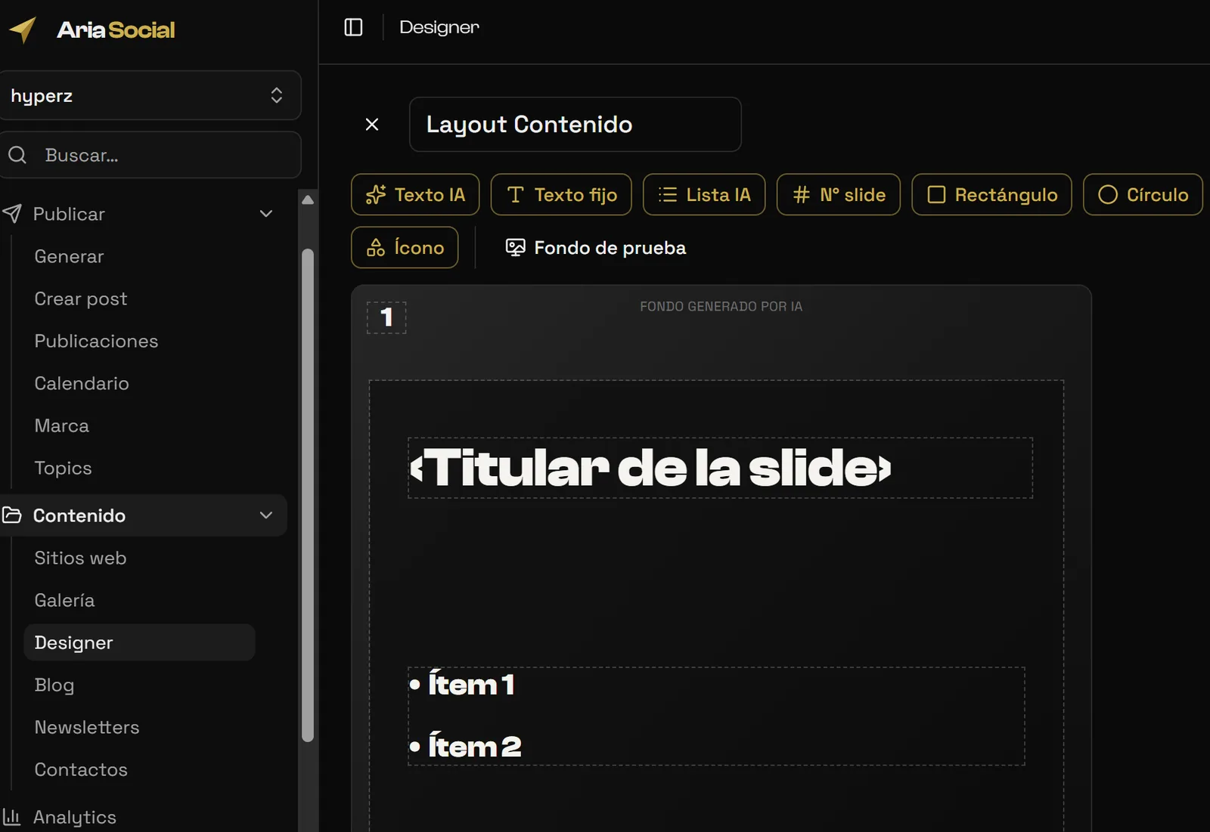
Task: Click the Analytics bar chart icon
Action: [x=12, y=817]
